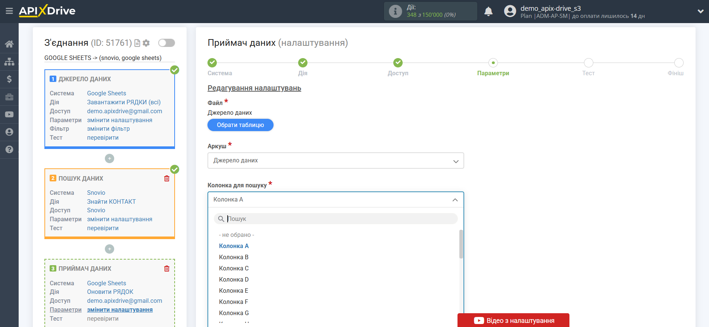Image resolution: width=709 pixels, height=327 pixels.
Task: Click the actions info icon
Action: [395, 11]
